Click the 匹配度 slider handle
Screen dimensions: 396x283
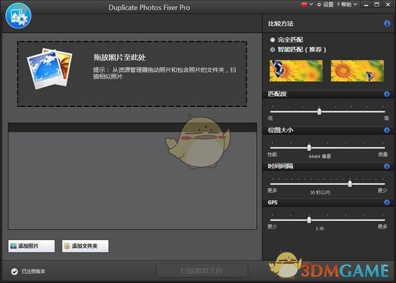319,111
